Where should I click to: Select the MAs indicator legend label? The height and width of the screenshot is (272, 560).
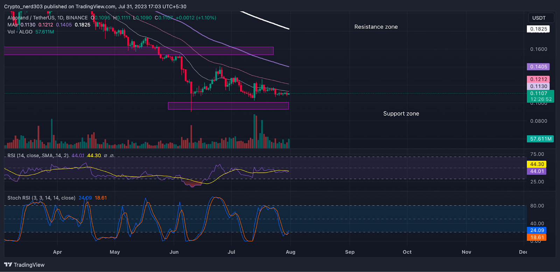click(x=12, y=25)
